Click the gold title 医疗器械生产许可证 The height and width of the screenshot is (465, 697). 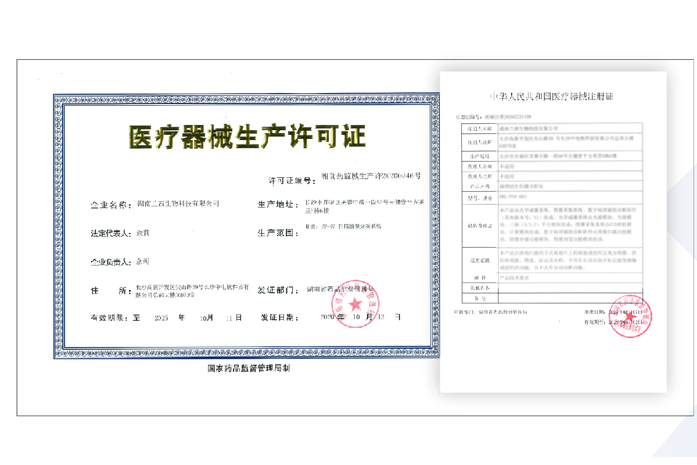click(x=247, y=138)
